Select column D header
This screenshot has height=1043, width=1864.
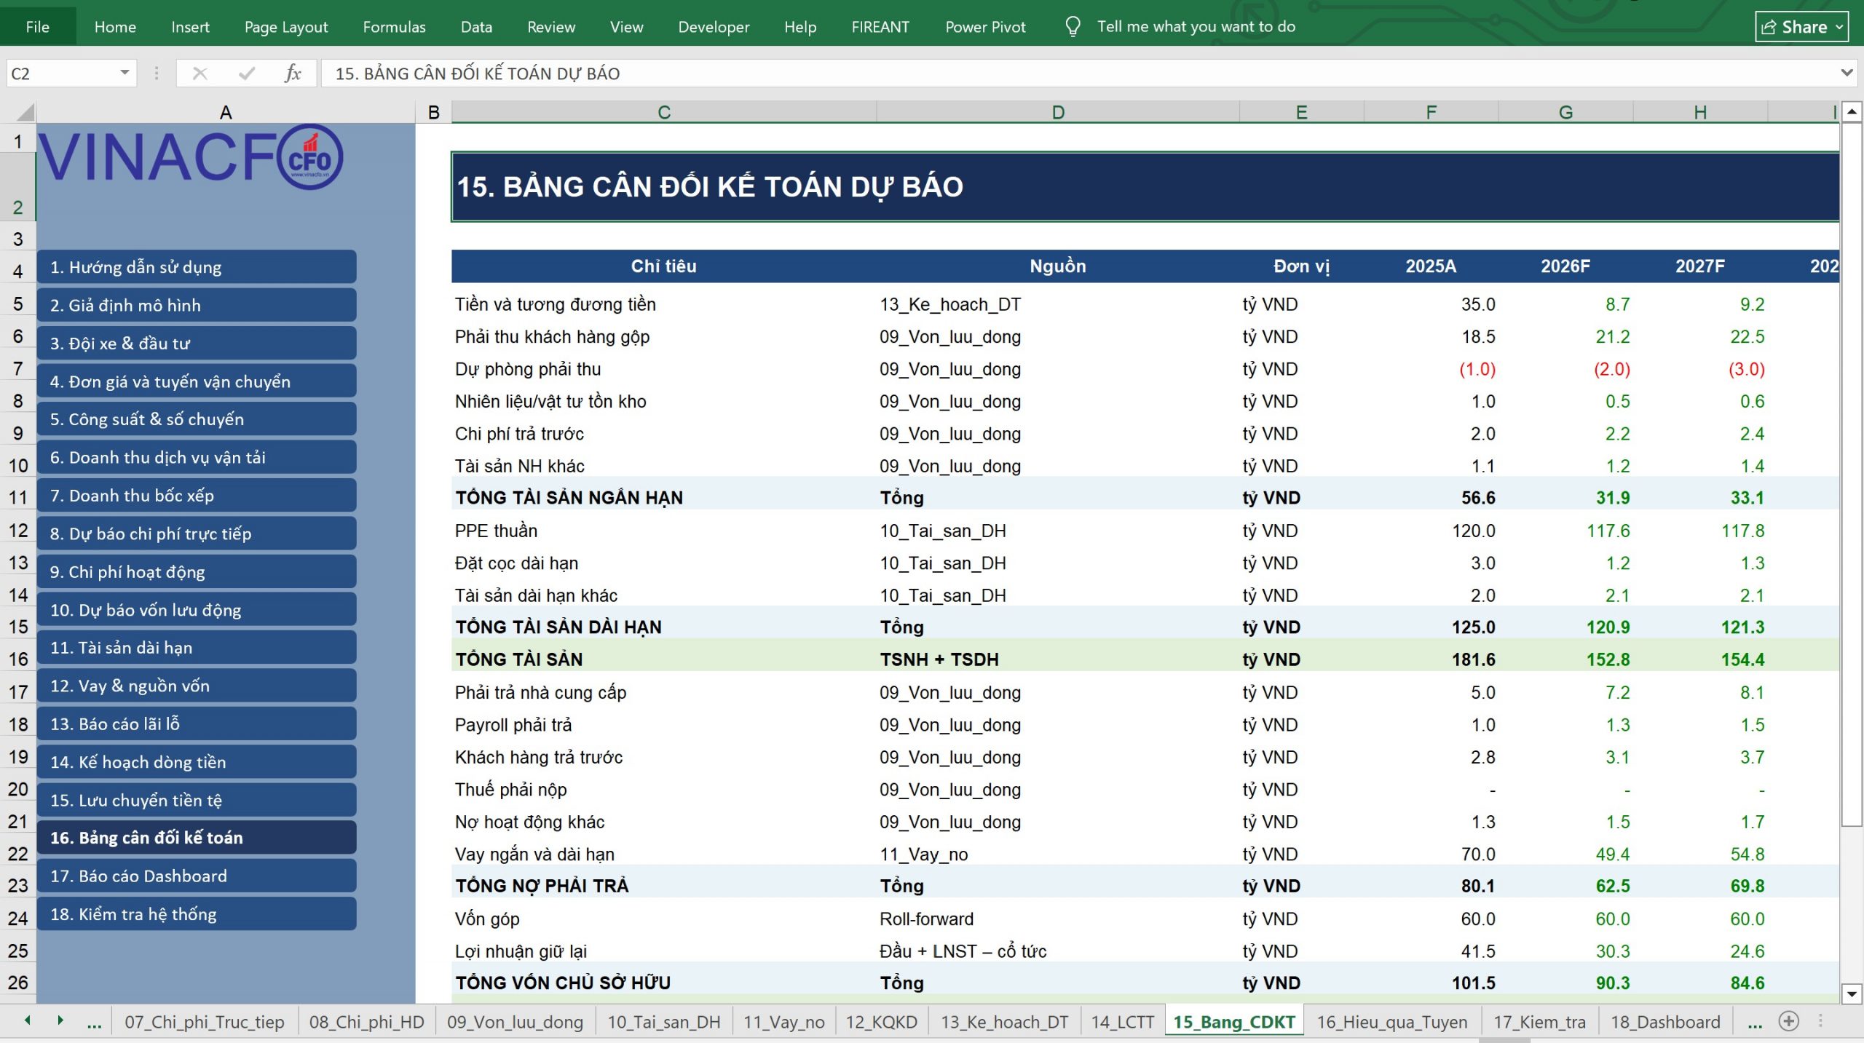1058,112
